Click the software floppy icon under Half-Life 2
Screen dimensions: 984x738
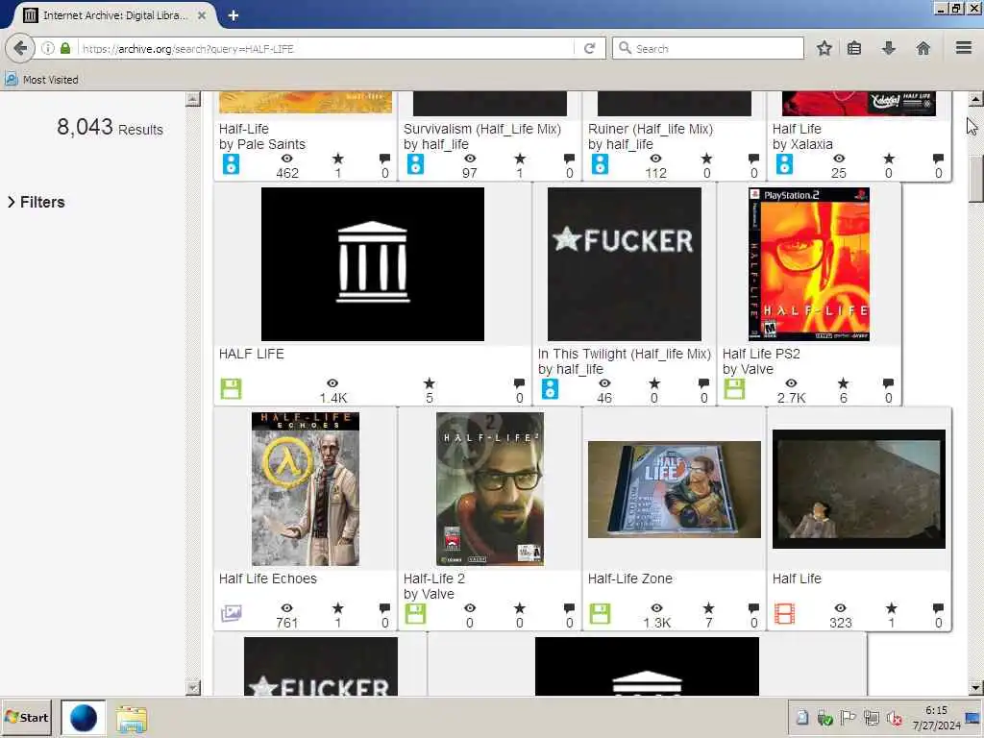coord(415,614)
